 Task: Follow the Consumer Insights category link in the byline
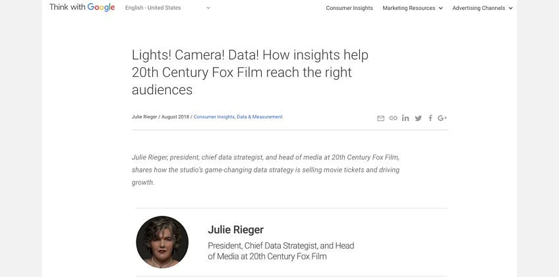(214, 116)
